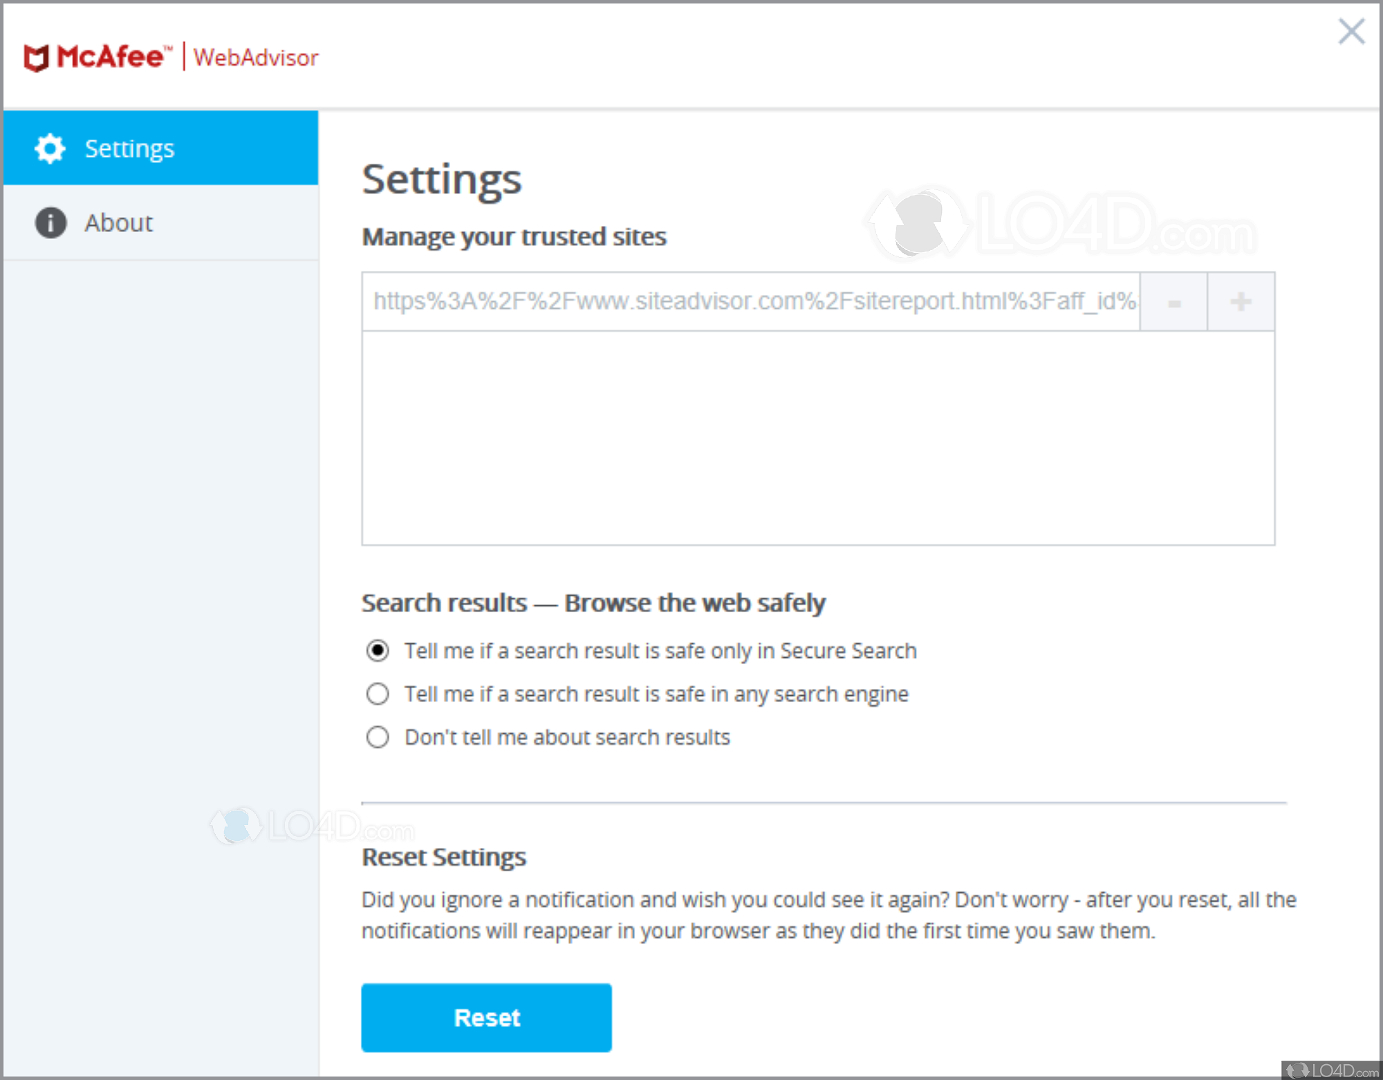Select safe in any search engine option
Viewport: 1383px width, 1080px height.
pos(378,694)
